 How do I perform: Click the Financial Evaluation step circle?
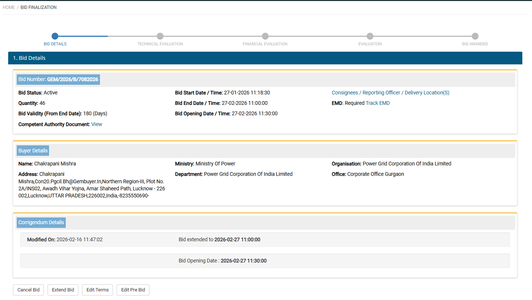(x=265, y=36)
